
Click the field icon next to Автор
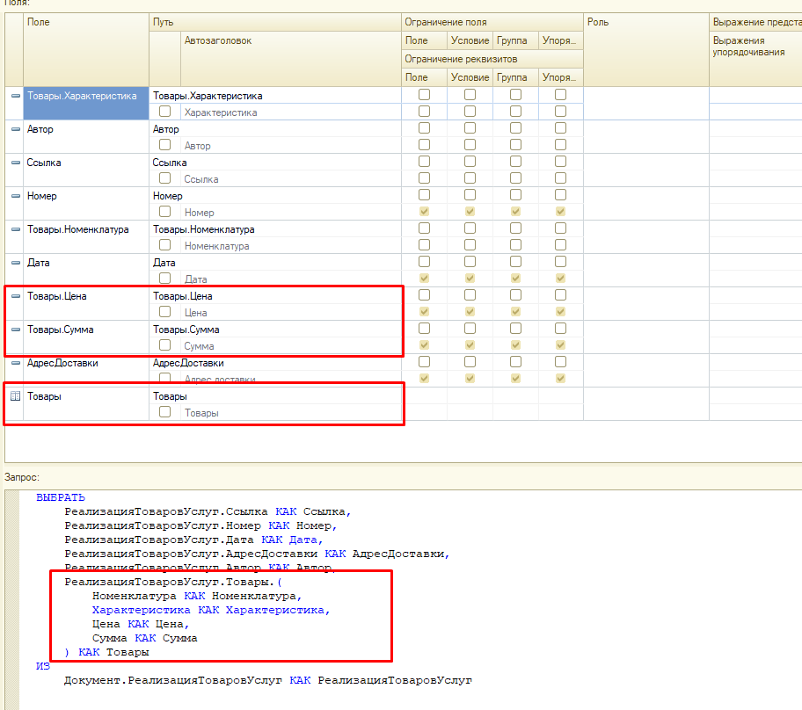click(x=15, y=129)
